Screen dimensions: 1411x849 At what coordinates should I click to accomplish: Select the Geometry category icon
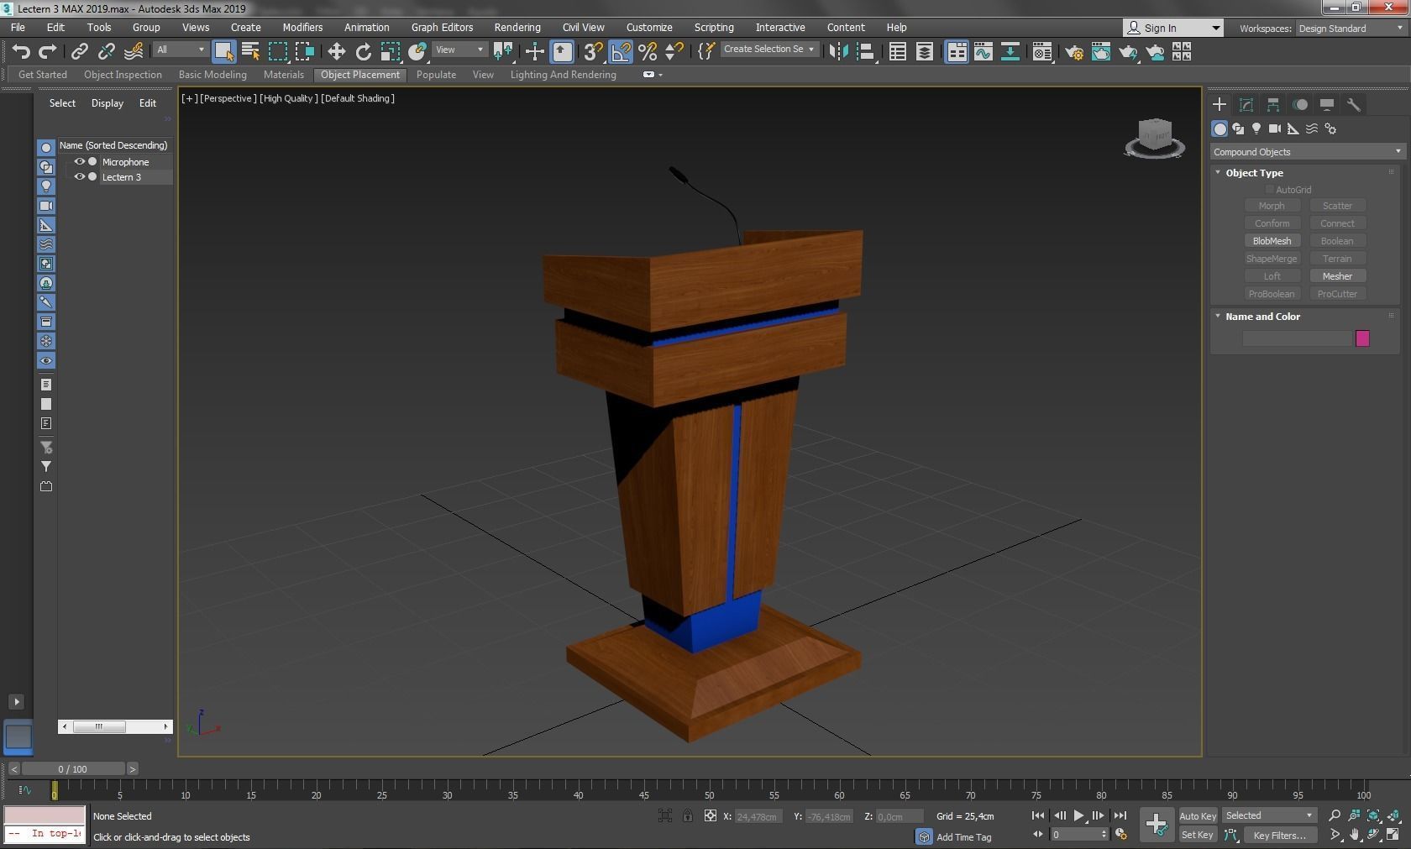[x=1220, y=128]
